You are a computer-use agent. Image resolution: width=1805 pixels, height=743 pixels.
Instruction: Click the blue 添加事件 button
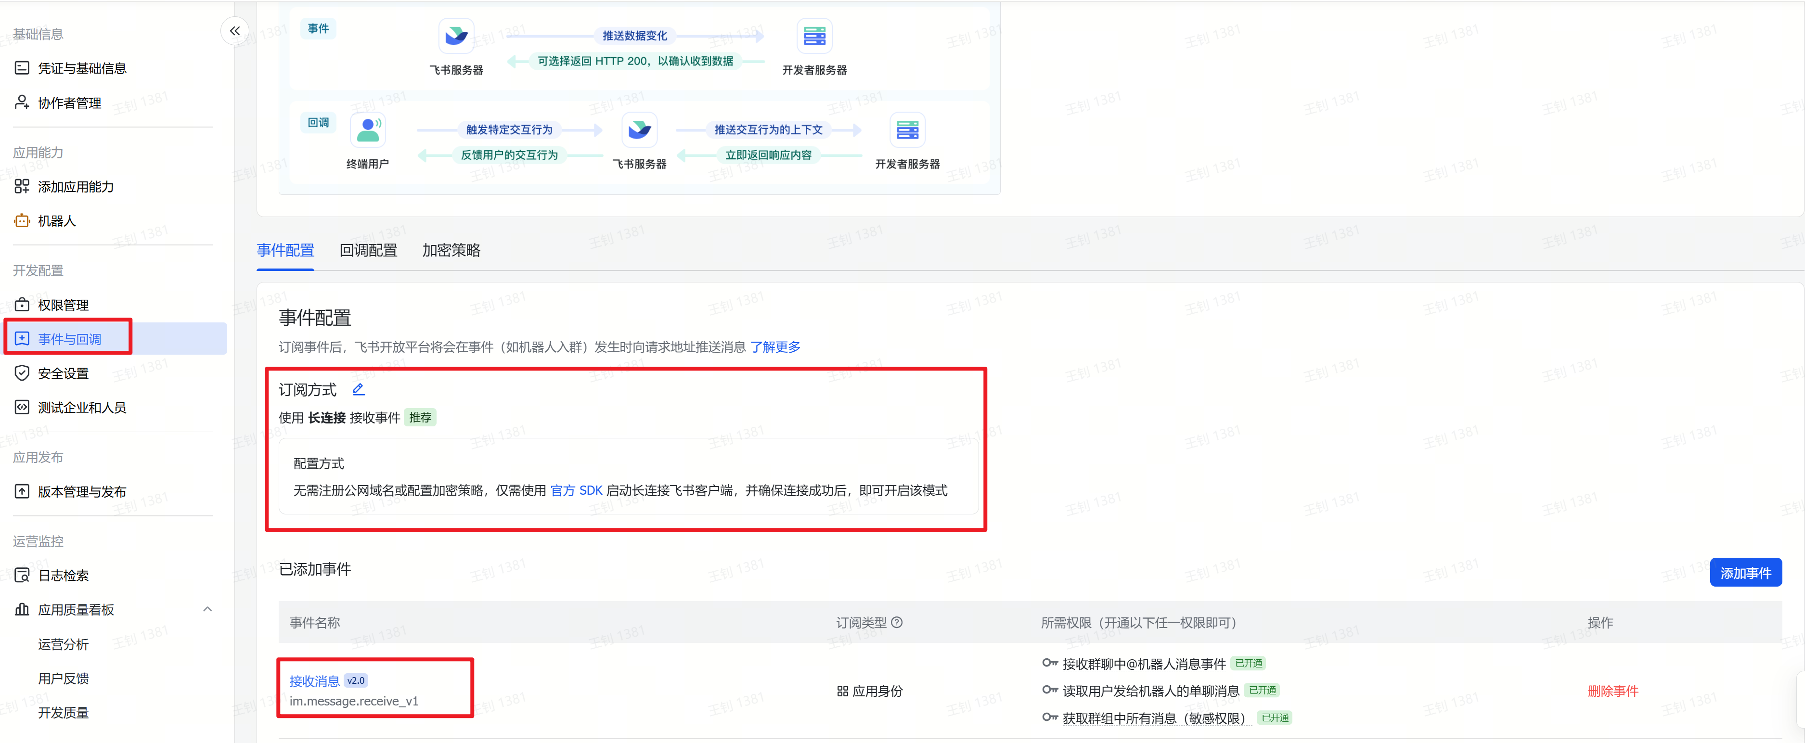tap(1745, 572)
